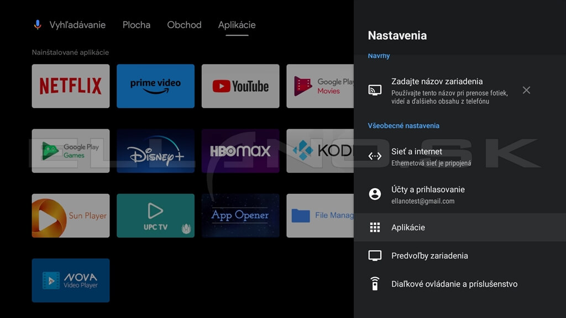Open the UPC TV app tile
566x318 pixels.
click(155, 216)
